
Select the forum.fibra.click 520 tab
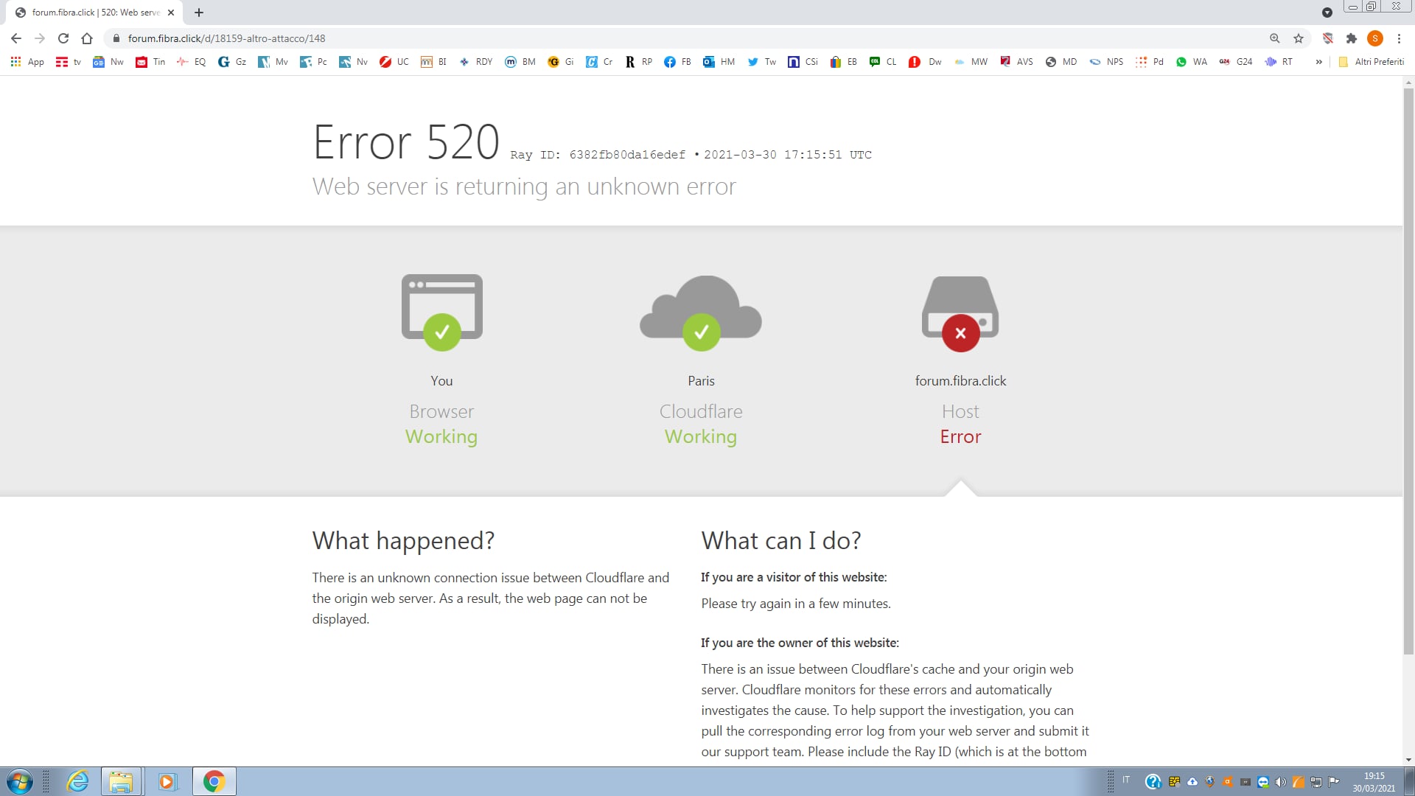click(94, 13)
